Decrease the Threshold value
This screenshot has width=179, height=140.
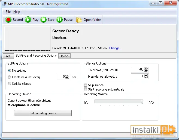[x=146, y=71]
